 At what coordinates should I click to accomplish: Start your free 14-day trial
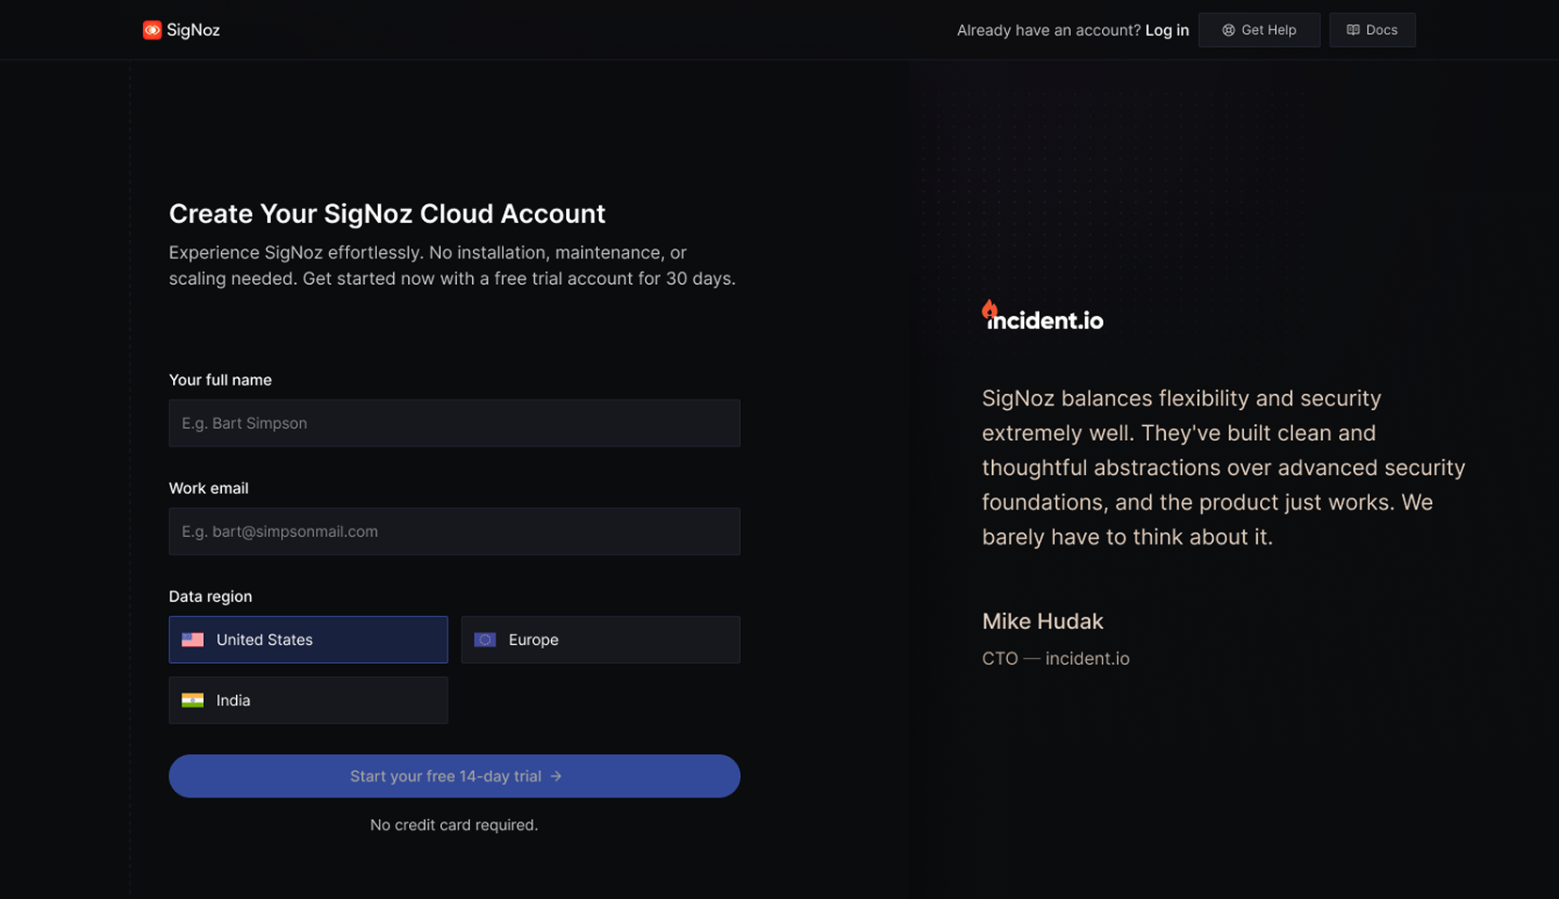(454, 776)
